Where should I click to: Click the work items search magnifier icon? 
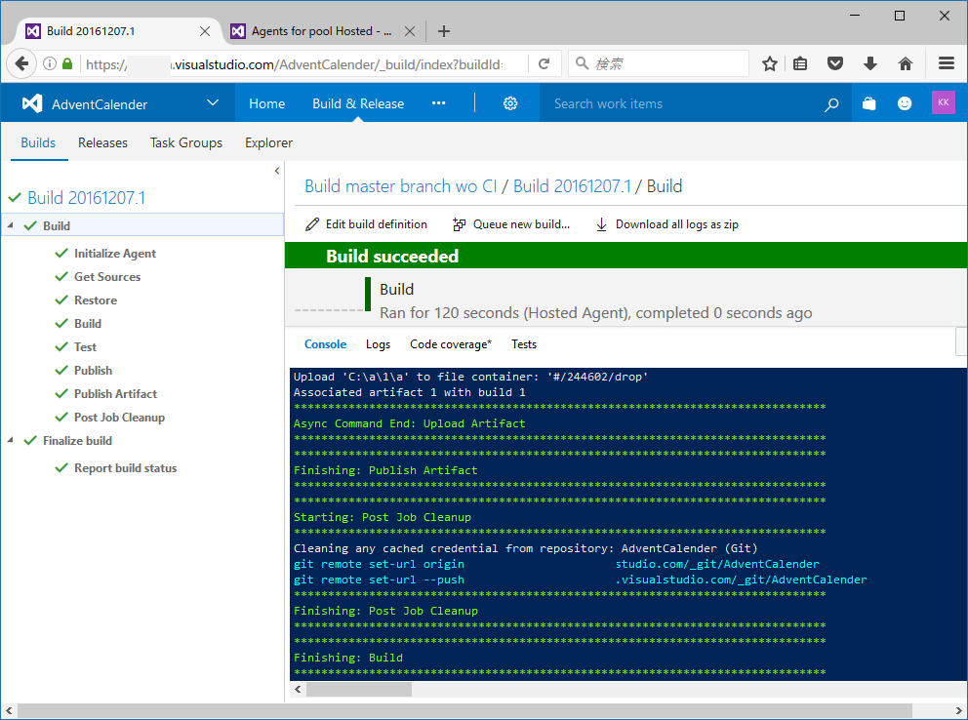click(x=831, y=104)
